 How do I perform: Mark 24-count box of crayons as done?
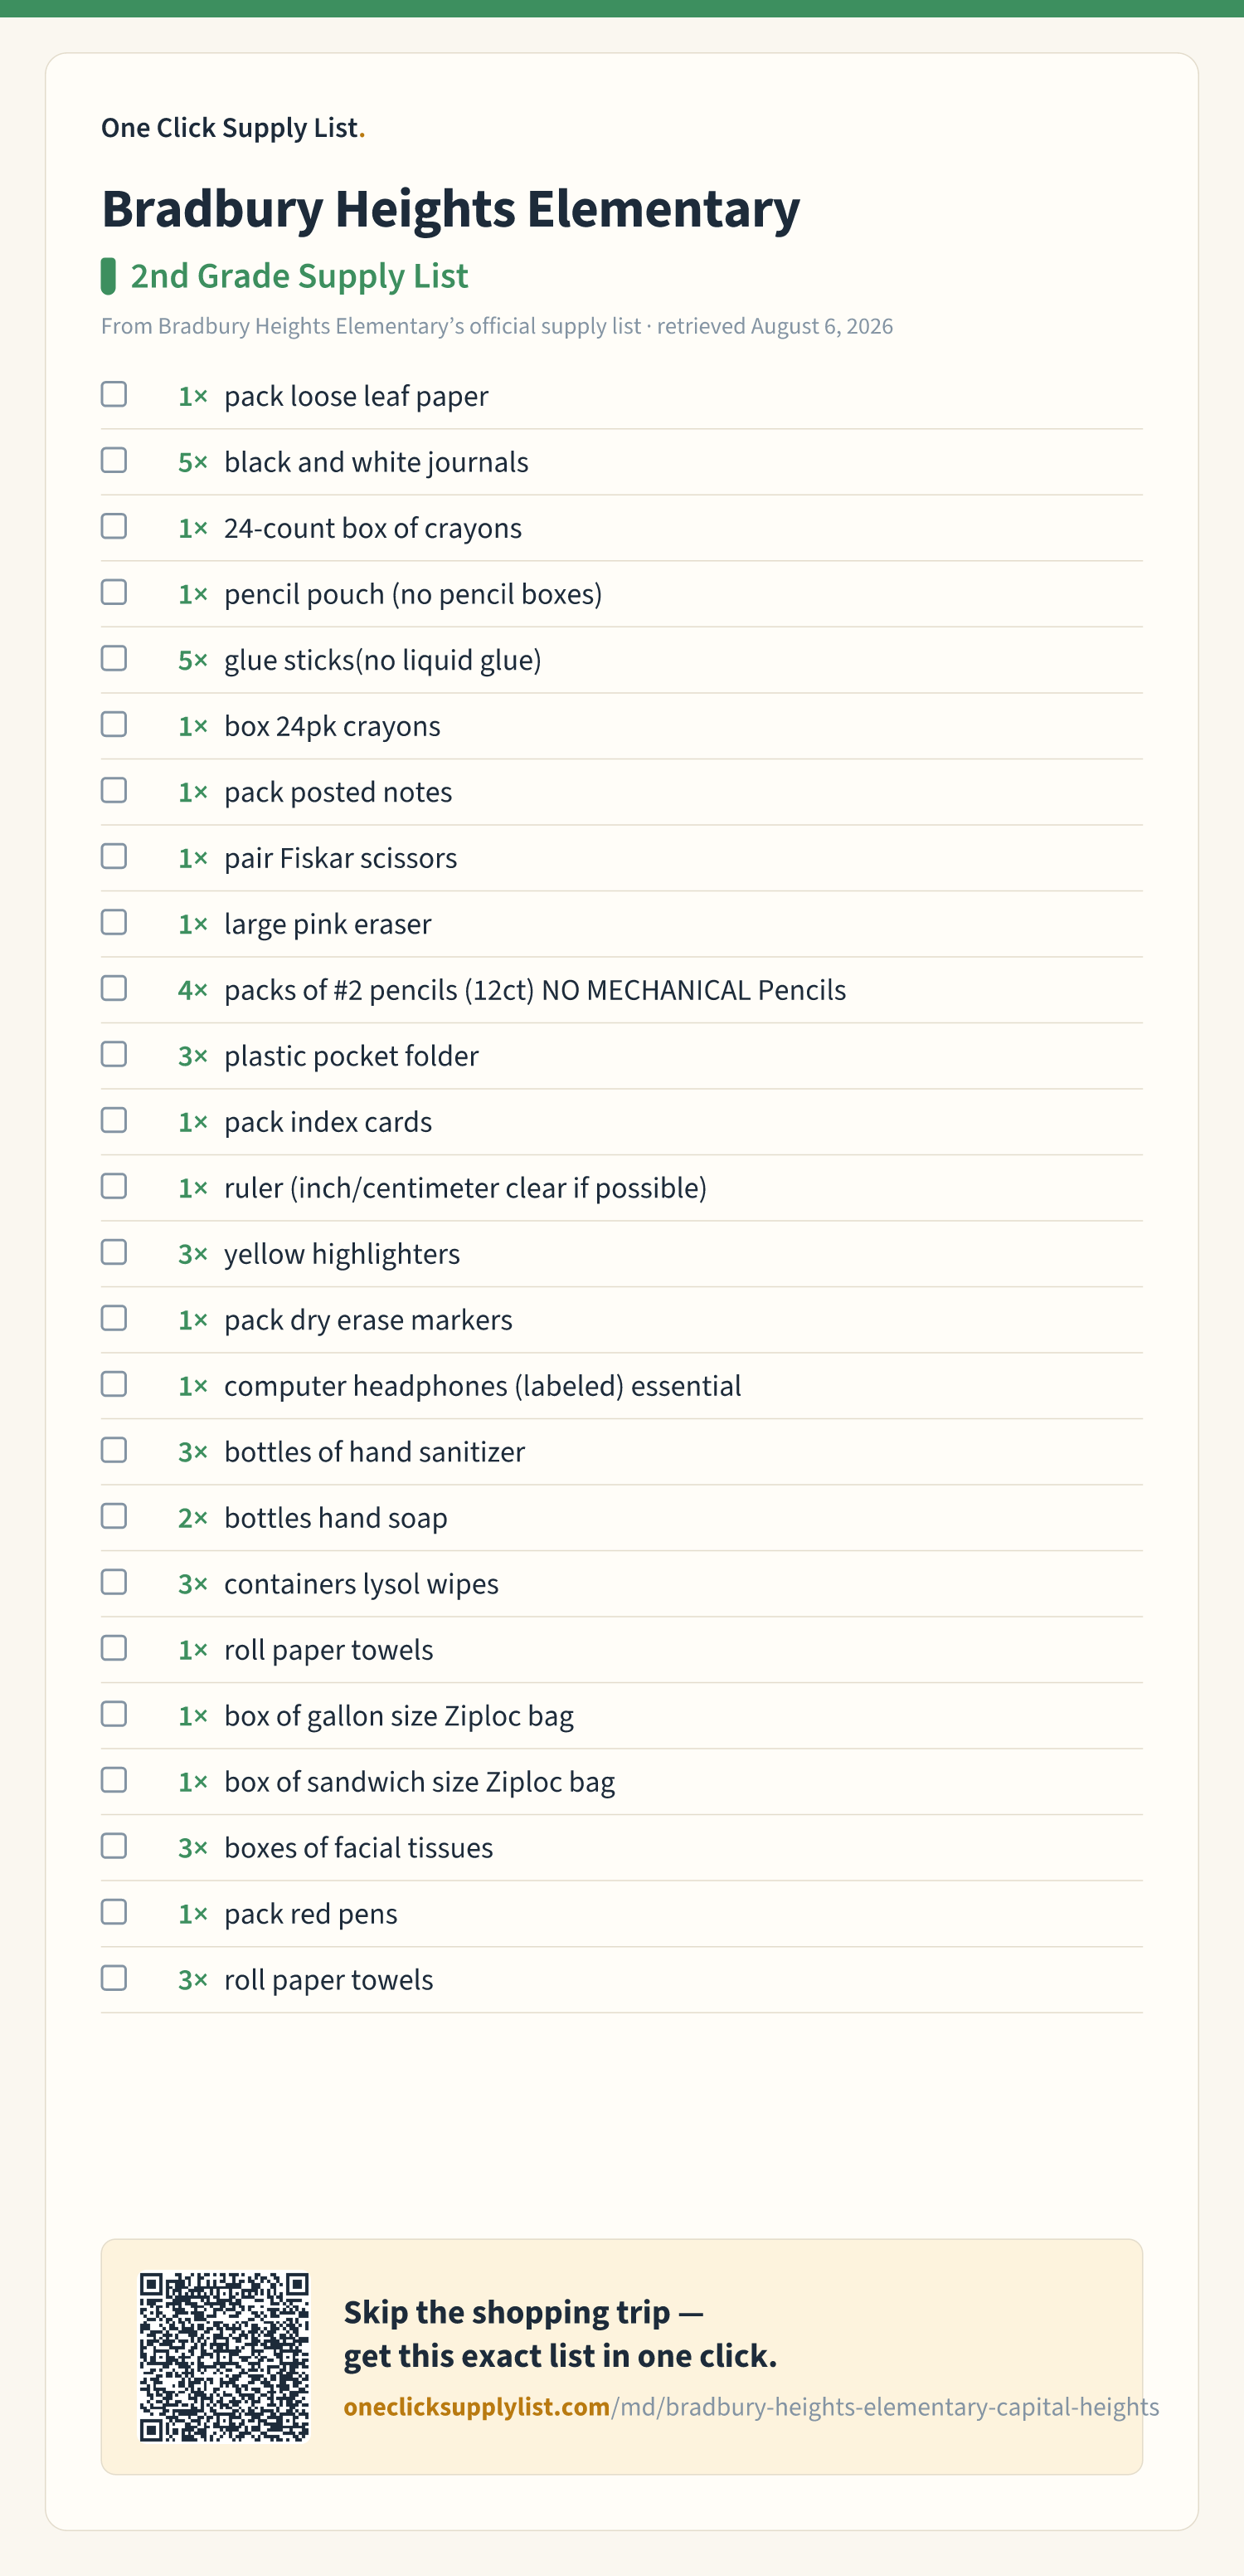114,526
